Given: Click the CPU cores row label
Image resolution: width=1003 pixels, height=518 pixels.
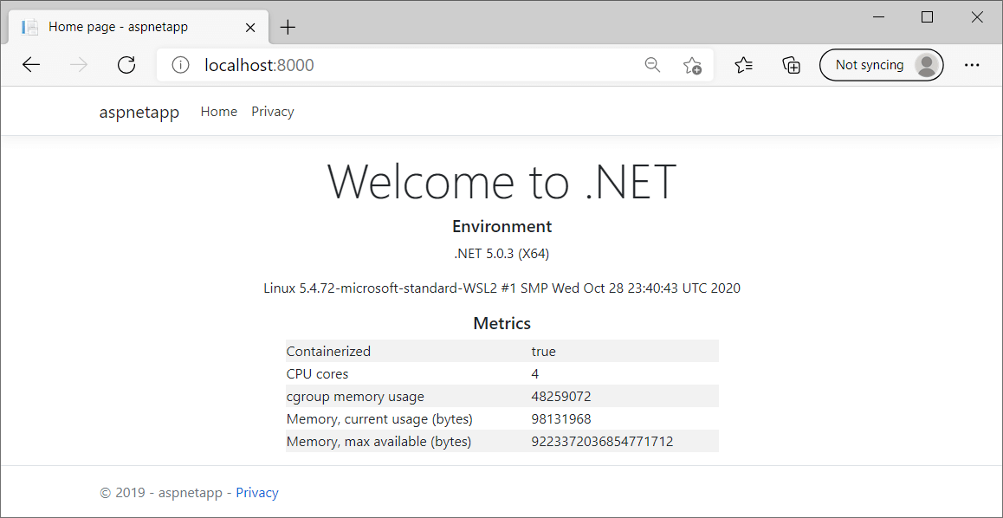Looking at the screenshot, I should pyautogui.click(x=317, y=373).
